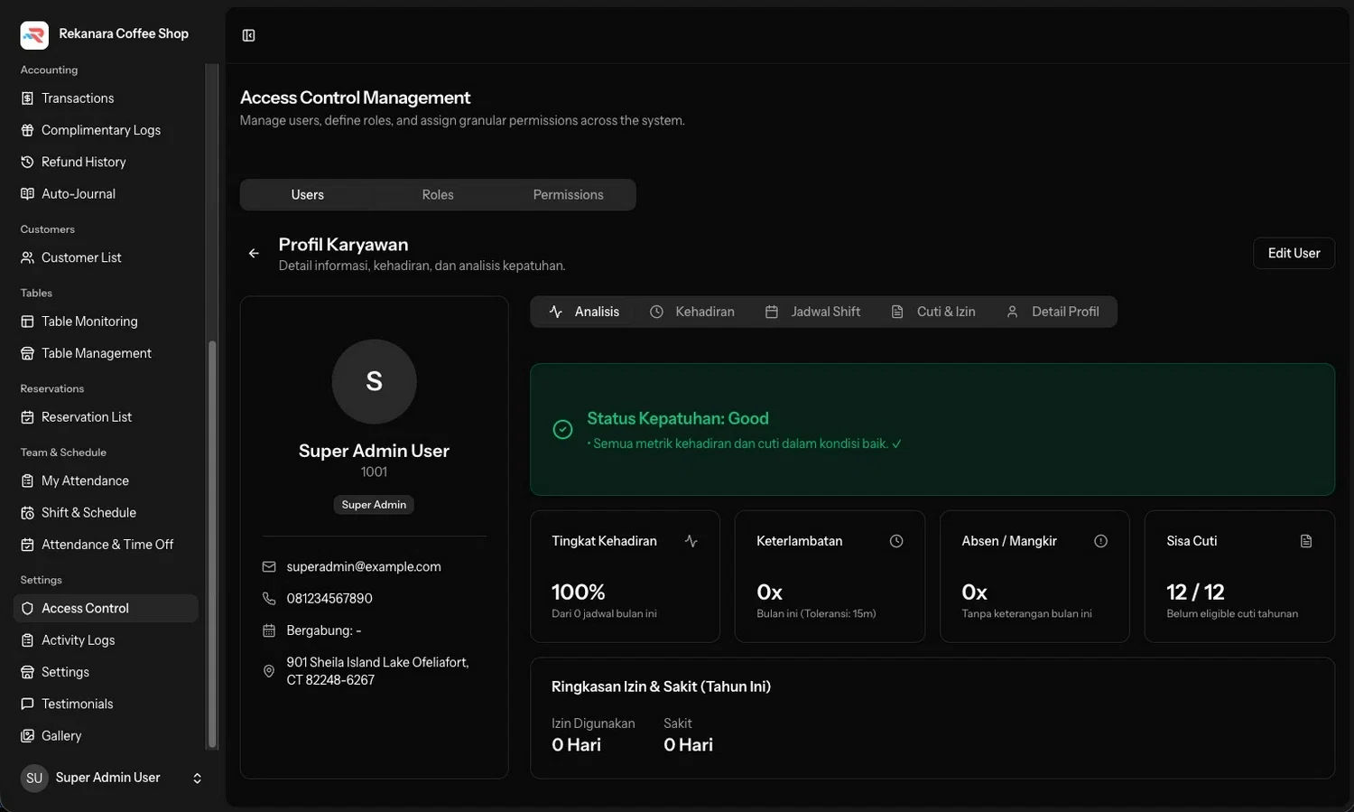Open the Cuti & Izin tab
Image resolution: width=1354 pixels, height=812 pixels.
click(933, 312)
